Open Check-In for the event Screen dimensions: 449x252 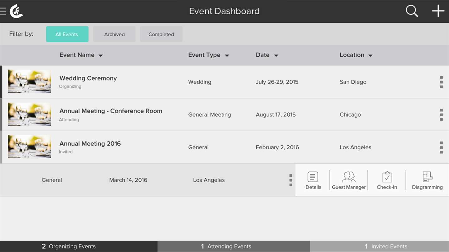coord(387,180)
